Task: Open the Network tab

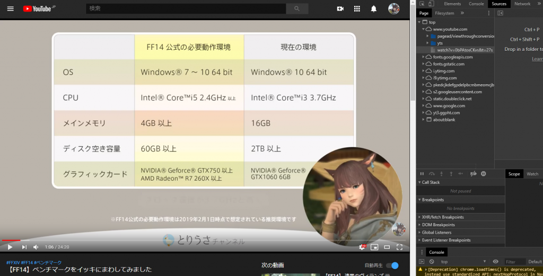Action: pos(522,4)
